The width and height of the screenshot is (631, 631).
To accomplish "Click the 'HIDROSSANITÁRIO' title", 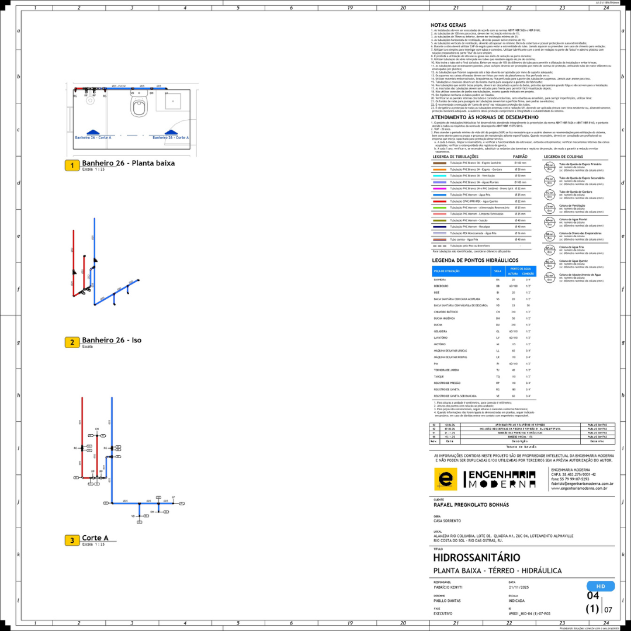I will coord(477,558).
